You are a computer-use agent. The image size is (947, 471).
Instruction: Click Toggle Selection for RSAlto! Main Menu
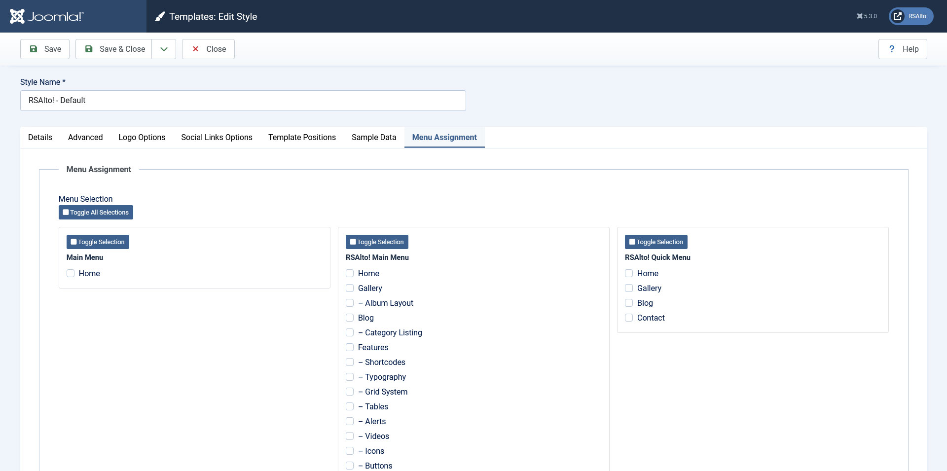tap(377, 242)
